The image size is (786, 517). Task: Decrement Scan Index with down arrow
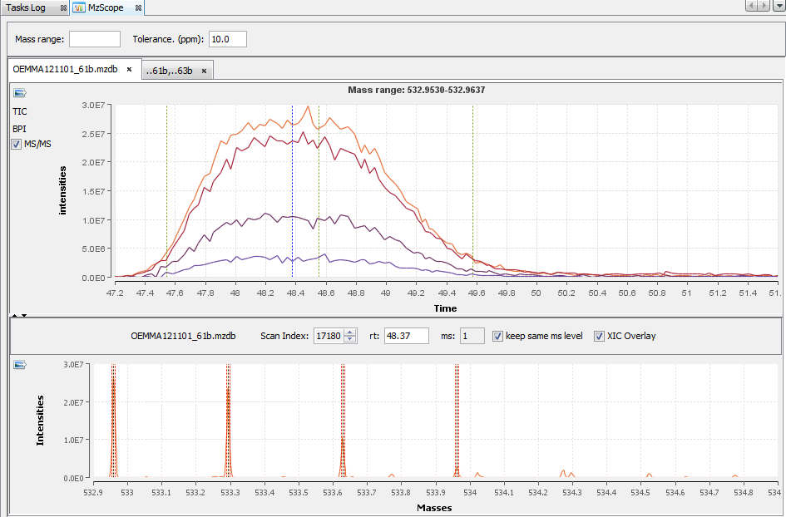point(350,340)
